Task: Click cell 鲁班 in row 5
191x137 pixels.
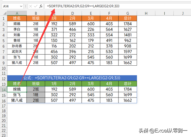Action: 17,40
